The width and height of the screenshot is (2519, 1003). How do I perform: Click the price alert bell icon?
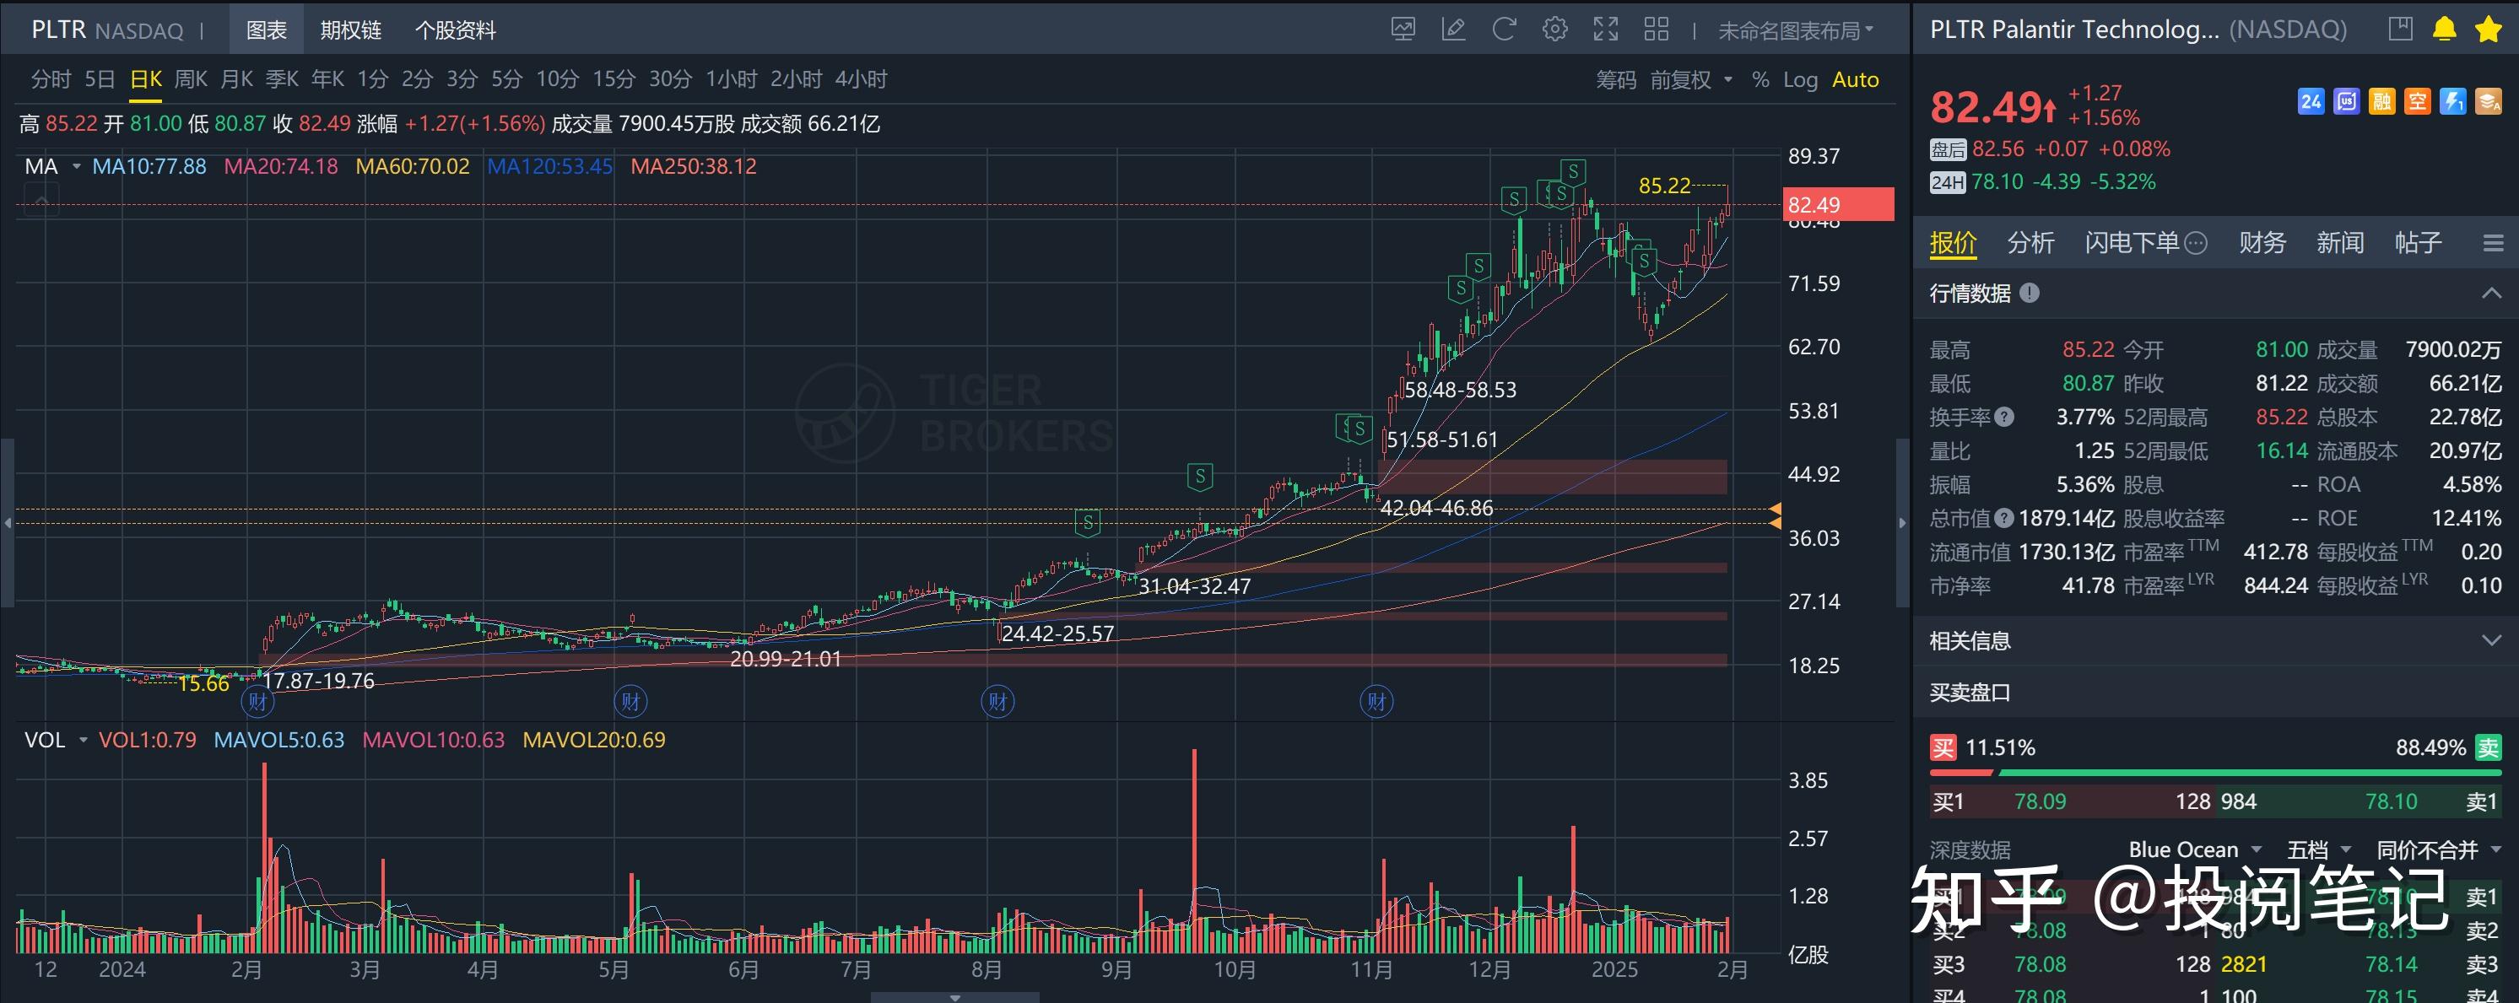coord(2444,30)
